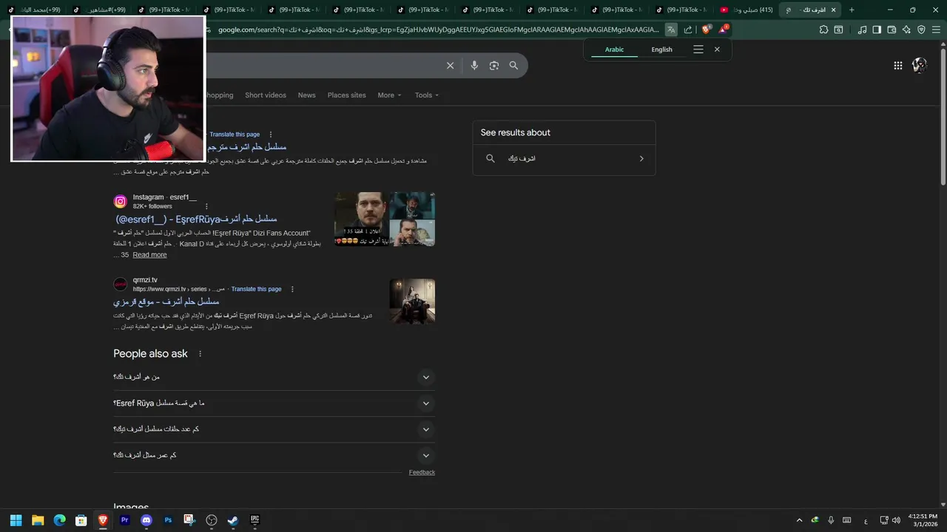Open the Short videos search tab
Screen dimensions: 947x532
[x=266, y=95]
